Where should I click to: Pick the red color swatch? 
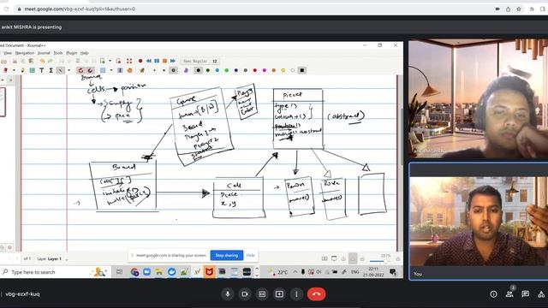(x=255, y=70)
